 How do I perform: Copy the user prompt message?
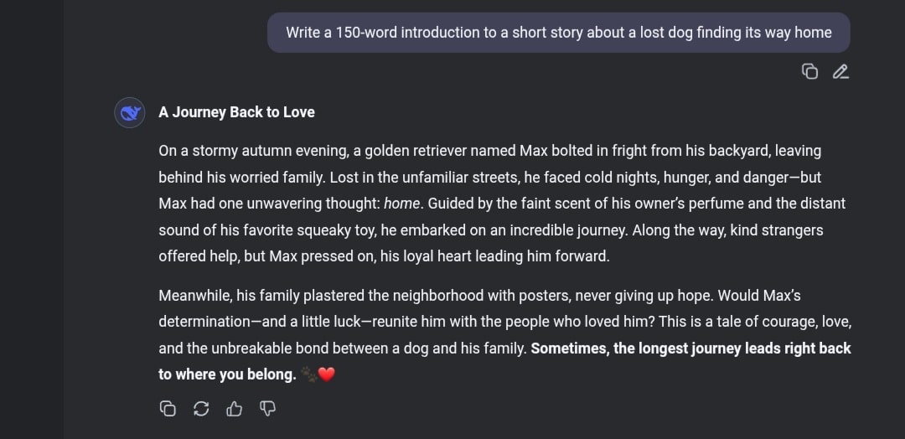tap(809, 71)
